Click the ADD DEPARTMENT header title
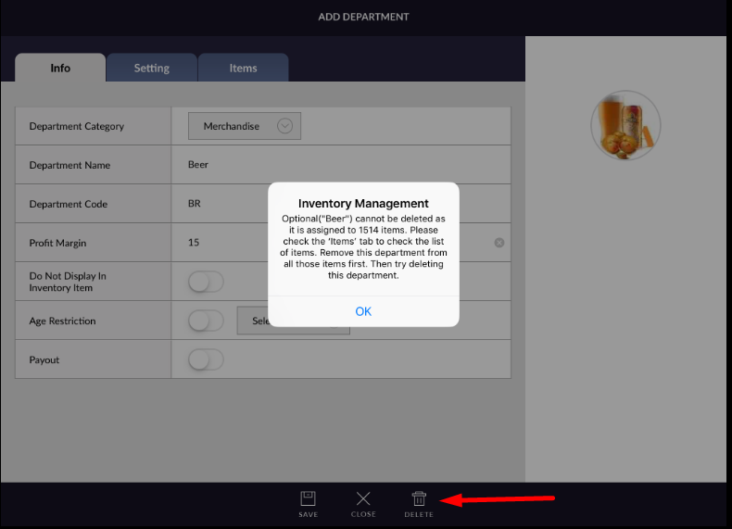 tap(363, 17)
